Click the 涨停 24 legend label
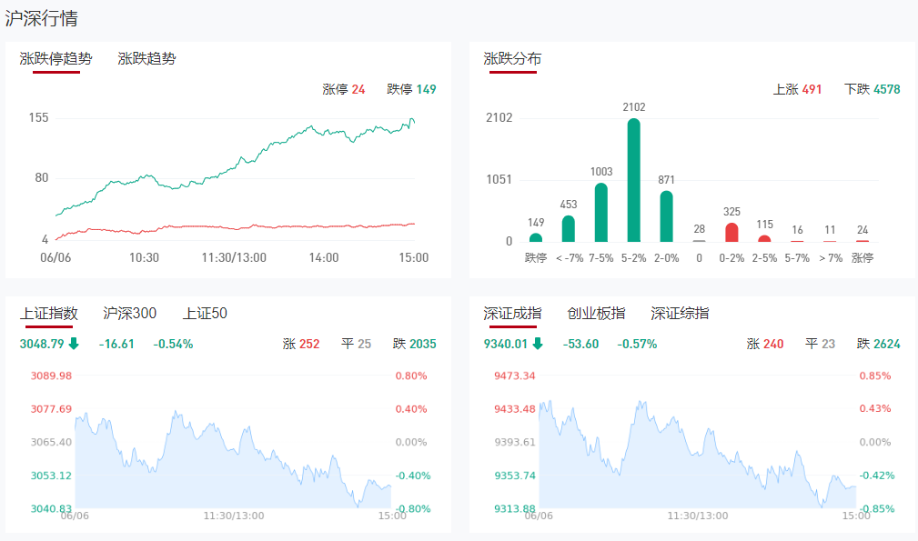The width and height of the screenshot is (918, 541). coord(344,89)
